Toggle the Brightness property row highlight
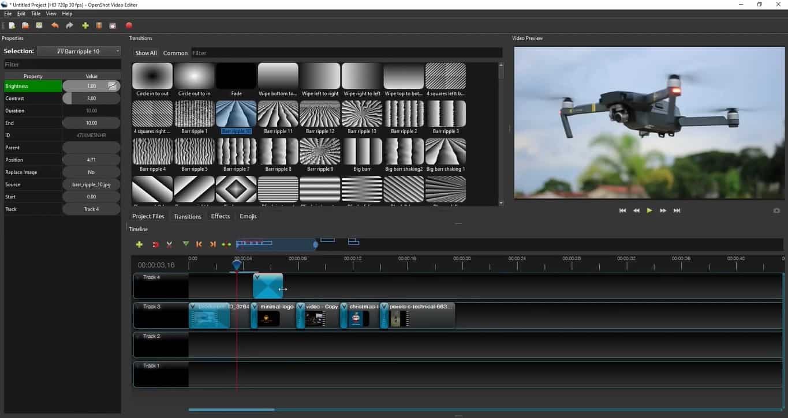Image resolution: width=788 pixels, height=418 pixels. [x=33, y=86]
